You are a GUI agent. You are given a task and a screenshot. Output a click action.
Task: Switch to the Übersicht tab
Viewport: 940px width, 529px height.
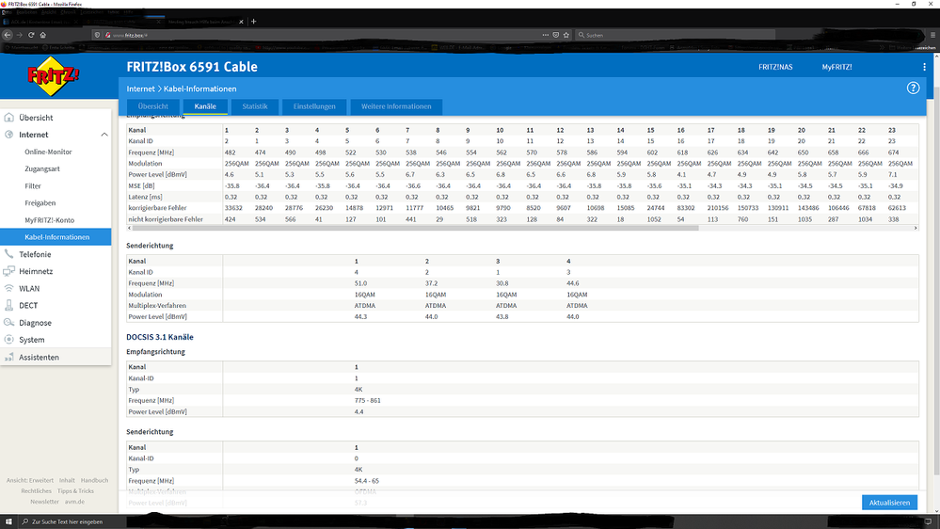click(x=152, y=106)
